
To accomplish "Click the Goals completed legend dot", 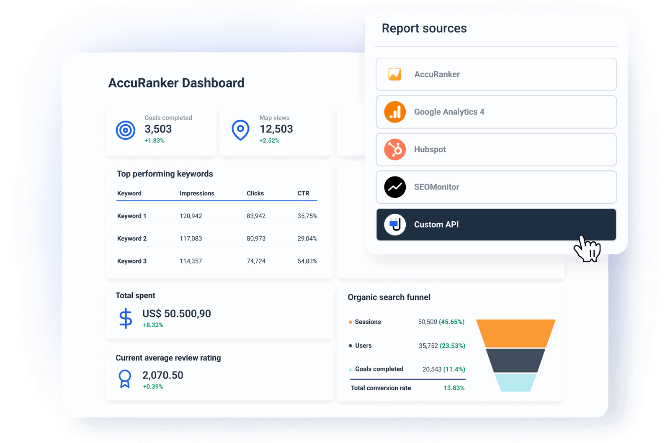I will click(350, 369).
